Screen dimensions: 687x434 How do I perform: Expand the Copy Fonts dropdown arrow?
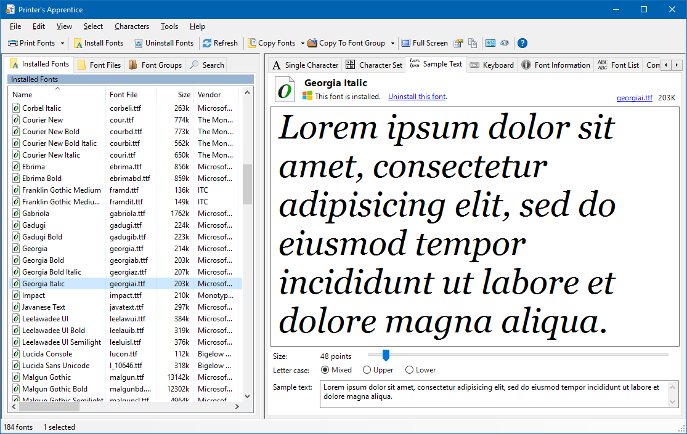click(x=303, y=43)
